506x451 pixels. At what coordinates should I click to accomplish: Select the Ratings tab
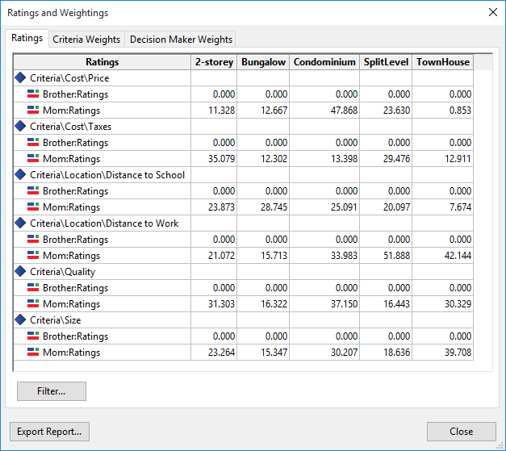(x=27, y=39)
